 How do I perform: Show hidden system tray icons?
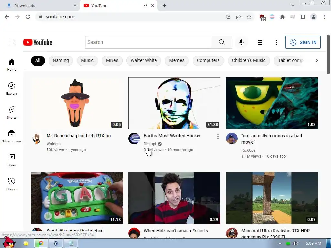280,243
